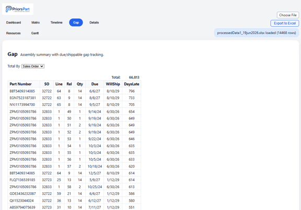Export data with Export to Excel
Image resolution: width=301 pixels, height=210 pixels.
coord(285,23)
